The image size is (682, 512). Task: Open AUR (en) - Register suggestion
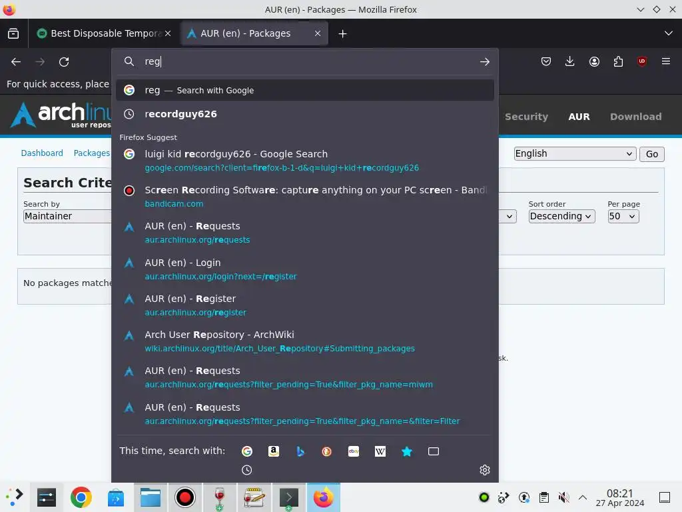[x=305, y=305]
